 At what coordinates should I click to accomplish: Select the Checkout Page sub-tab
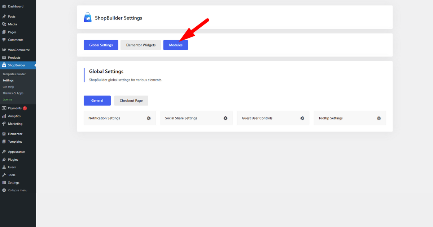131,101
